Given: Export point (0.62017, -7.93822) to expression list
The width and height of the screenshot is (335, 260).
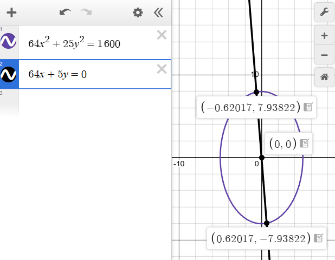Looking at the screenshot, I should tap(318, 238).
